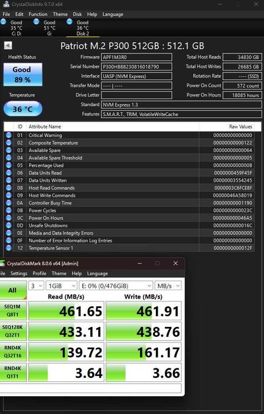Open Theme menu in CrystalDiskMark
264x414 pixels.
coord(59,273)
